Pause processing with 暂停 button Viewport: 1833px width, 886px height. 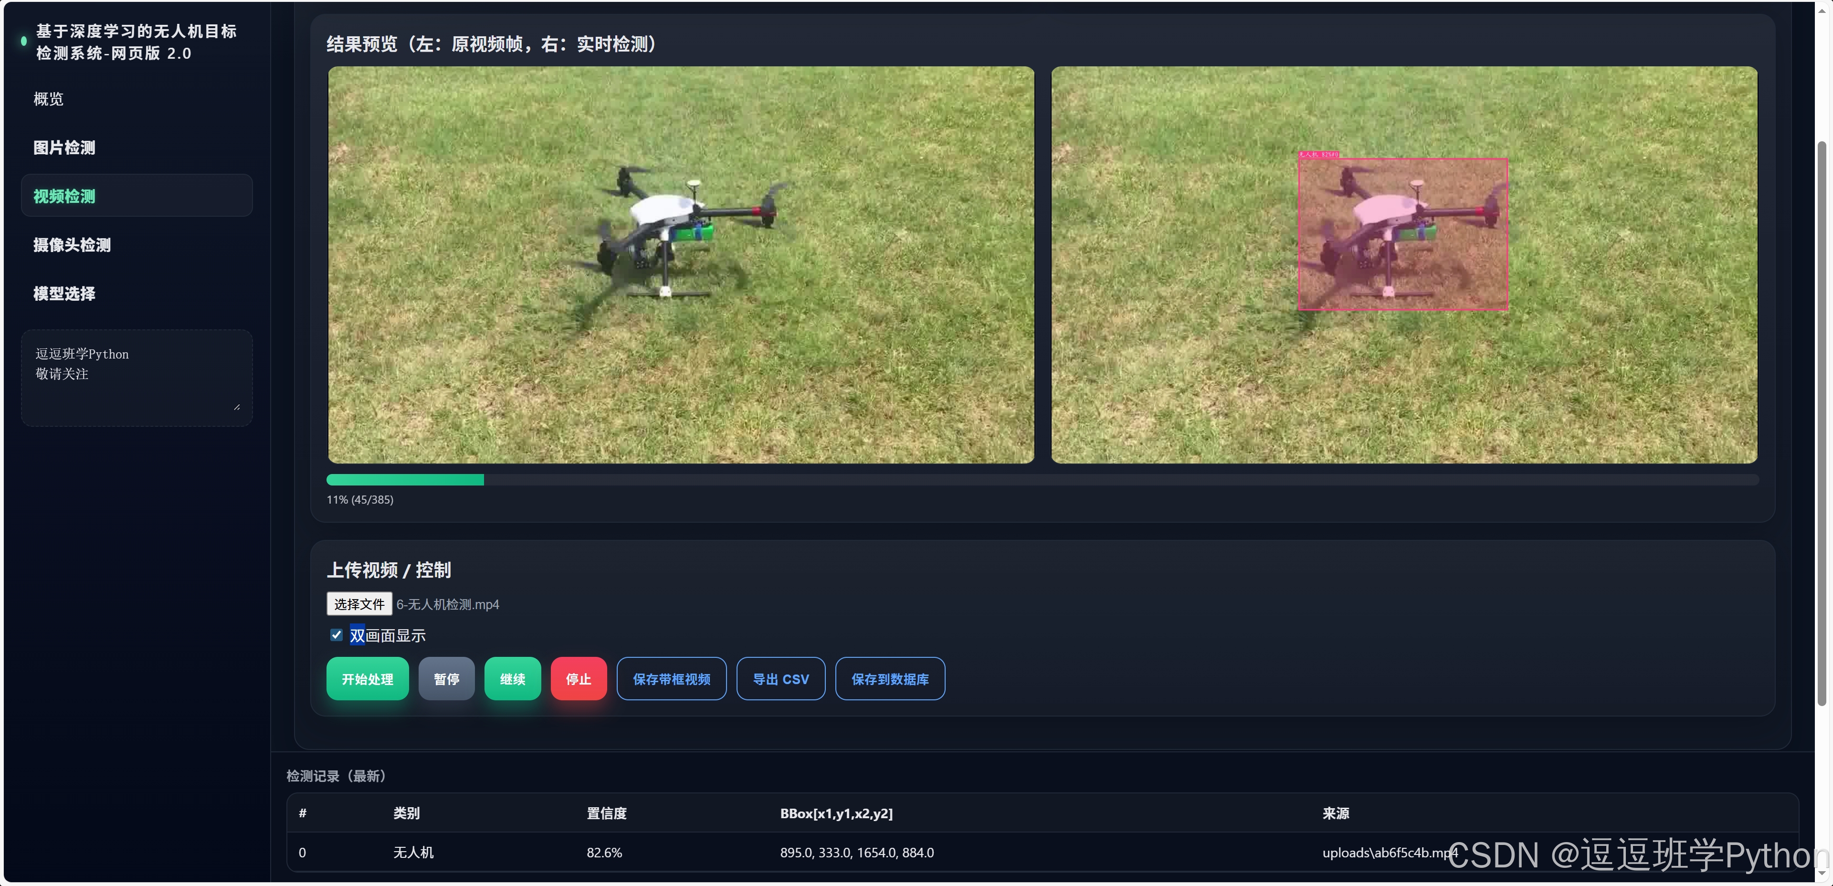446,678
